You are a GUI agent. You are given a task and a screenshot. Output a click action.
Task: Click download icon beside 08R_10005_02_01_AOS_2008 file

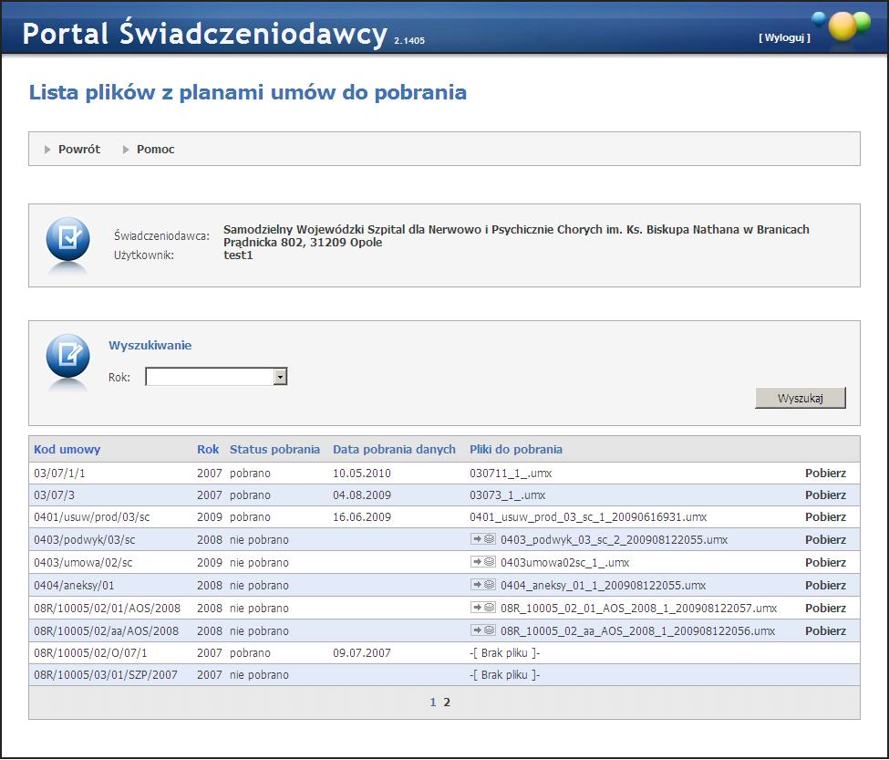click(483, 608)
